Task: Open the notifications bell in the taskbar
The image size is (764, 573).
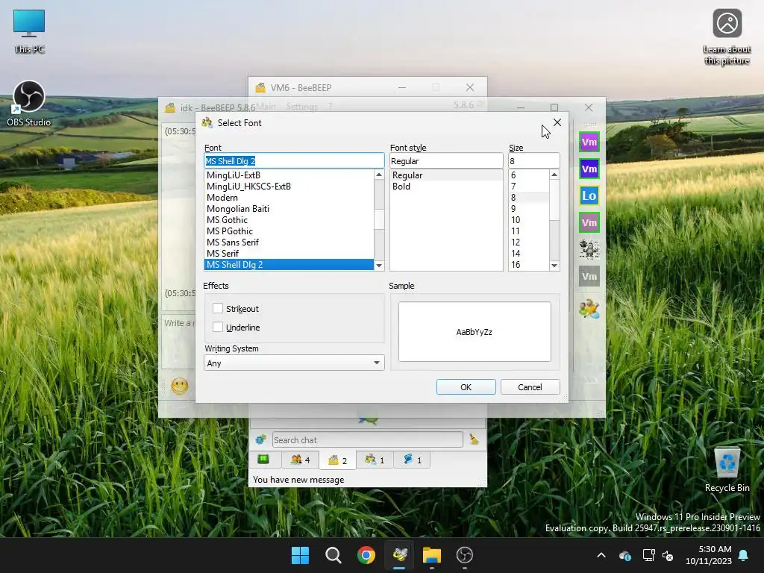Action: tap(744, 555)
